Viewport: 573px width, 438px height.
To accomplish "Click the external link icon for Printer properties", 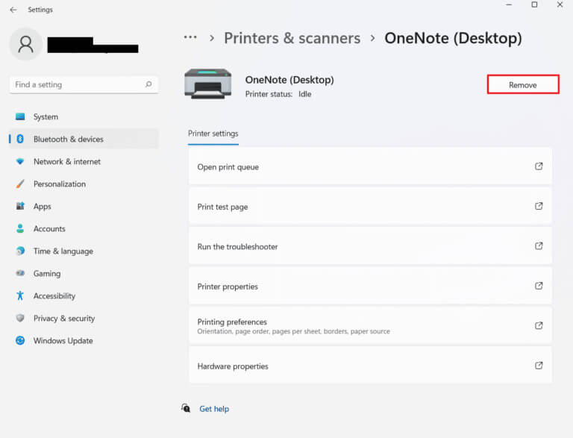I will (x=539, y=286).
